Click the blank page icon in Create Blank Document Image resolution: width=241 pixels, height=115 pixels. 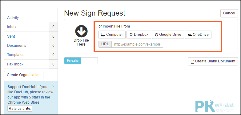coord(192,61)
